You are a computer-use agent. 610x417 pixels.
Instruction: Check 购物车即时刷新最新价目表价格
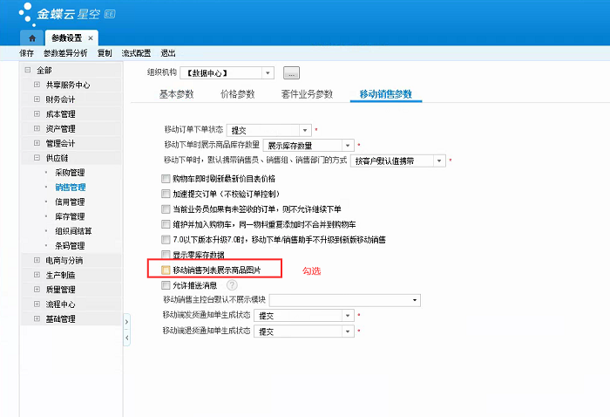(166, 179)
